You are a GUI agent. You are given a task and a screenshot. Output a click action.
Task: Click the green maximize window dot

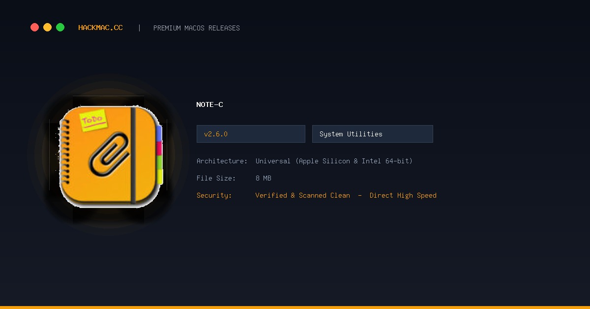(x=60, y=27)
